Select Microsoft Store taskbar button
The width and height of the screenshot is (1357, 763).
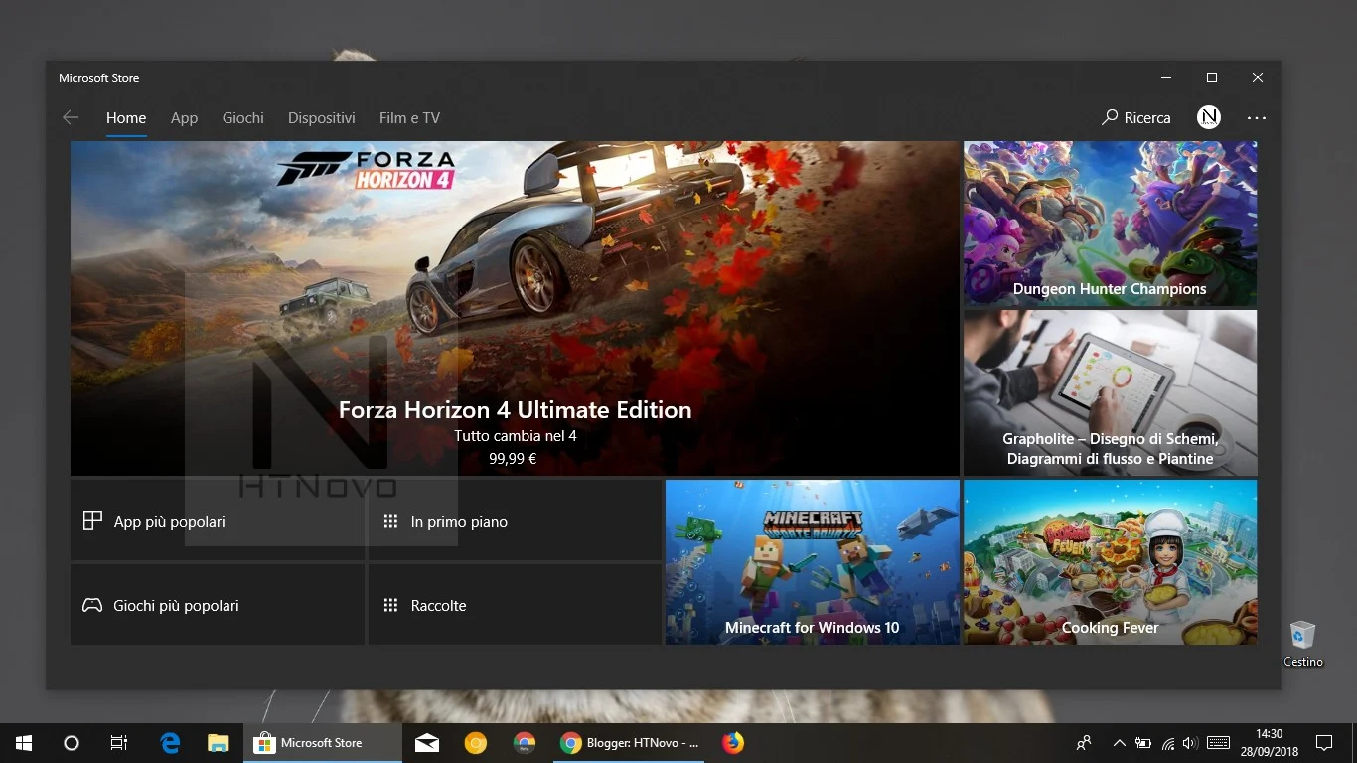tap(323, 743)
